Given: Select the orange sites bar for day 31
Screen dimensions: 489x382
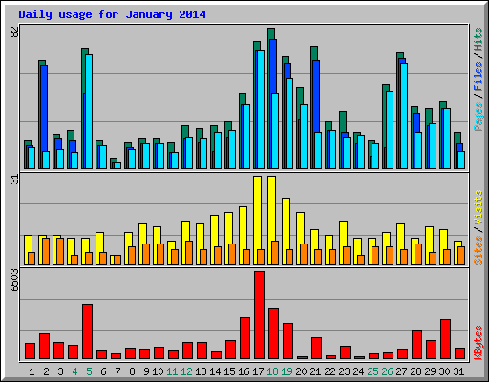Looking at the screenshot, I should click(461, 255).
